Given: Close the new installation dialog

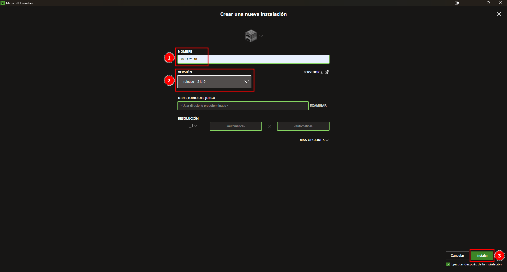Looking at the screenshot, I should click(499, 14).
